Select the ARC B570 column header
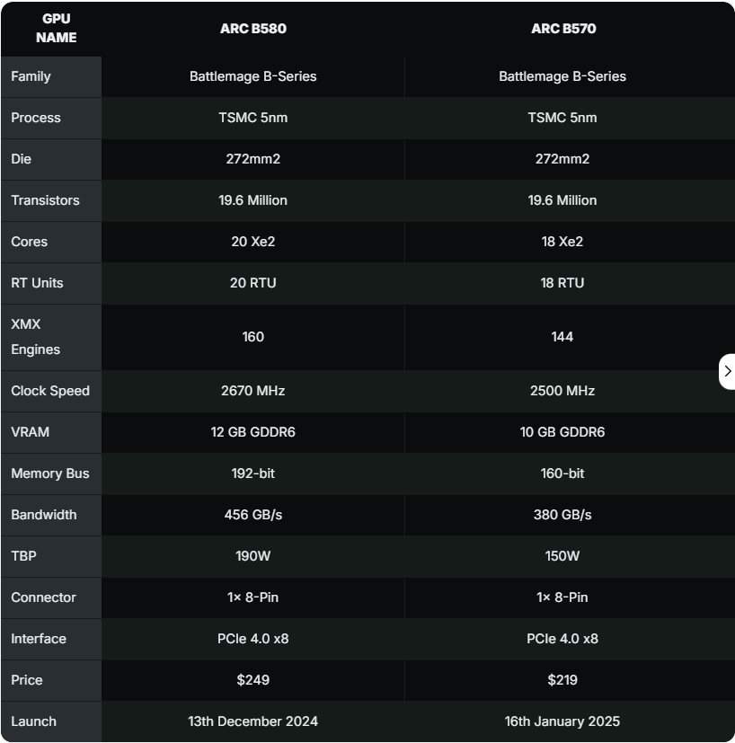Viewport: 735px width, 743px height. click(563, 29)
